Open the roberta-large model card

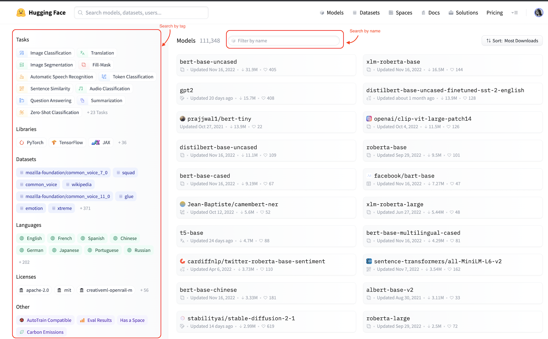[453, 322]
